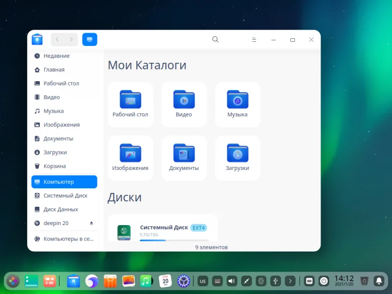Open the Видео folder icon
The width and height of the screenshot is (392, 294).
click(x=184, y=100)
